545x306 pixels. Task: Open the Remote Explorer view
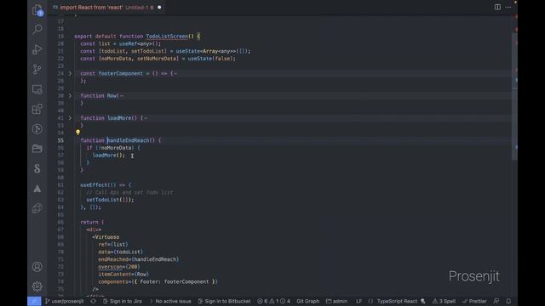click(37, 89)
